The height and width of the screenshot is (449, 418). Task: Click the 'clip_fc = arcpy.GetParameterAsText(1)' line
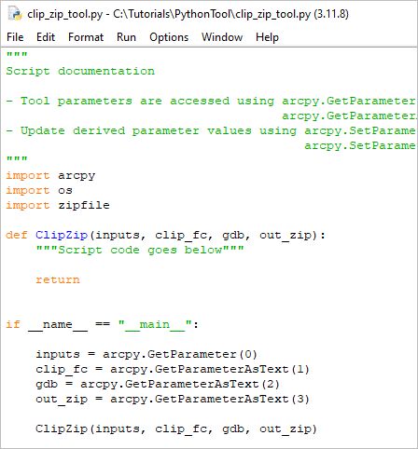(173, 369)
